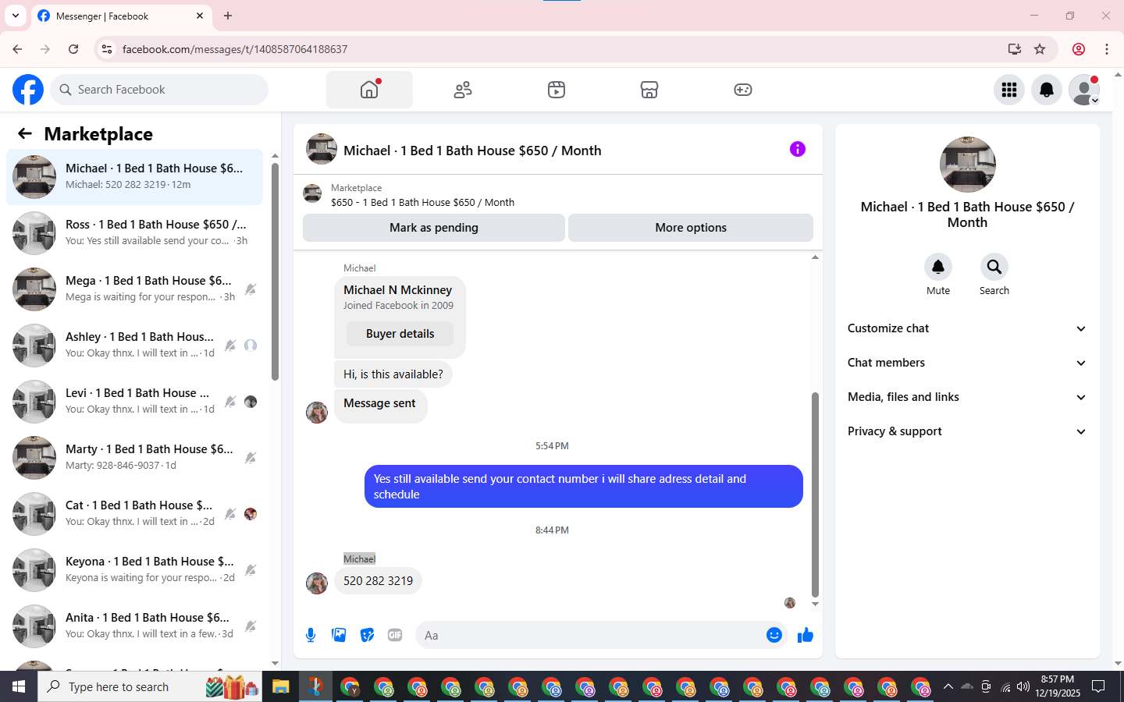Image resolution: width=1124 pixels, height=702 pixels.
Task: Show hidden system tray icons
Action: 948,687
